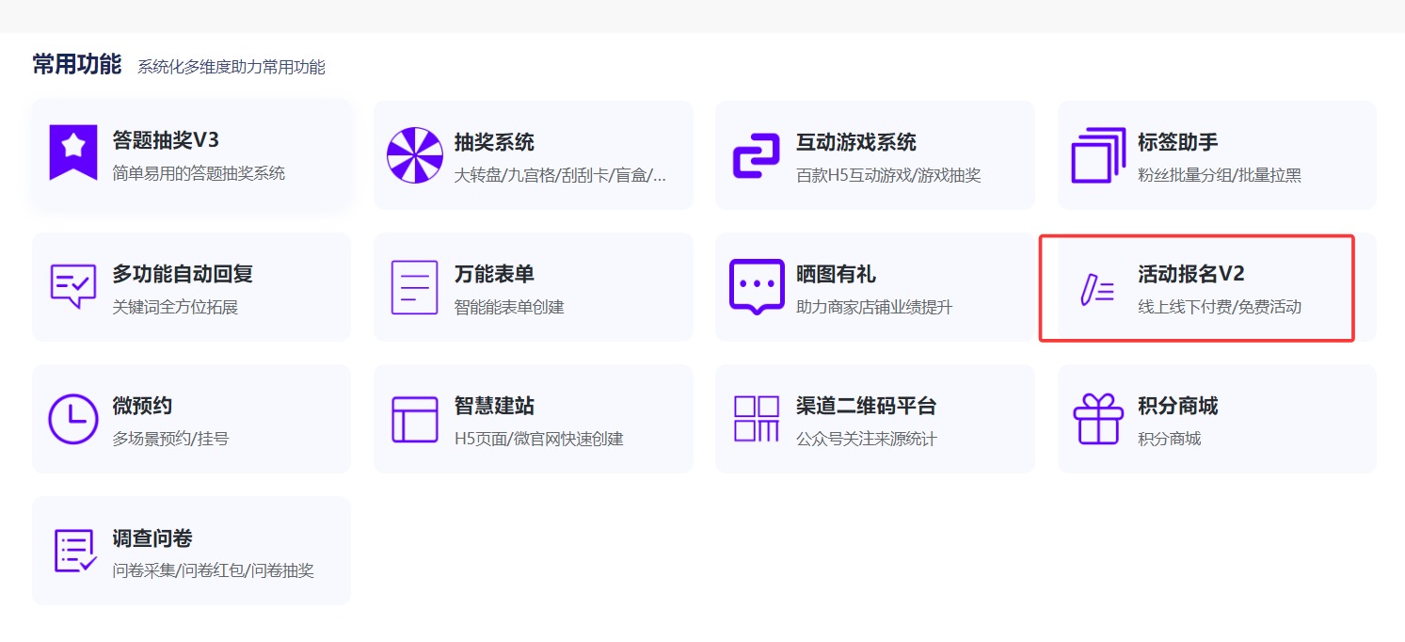This screenshot has width=1405, height=642.
Task: Open the 调查问卷 feature card
Action: pos(191,550)
